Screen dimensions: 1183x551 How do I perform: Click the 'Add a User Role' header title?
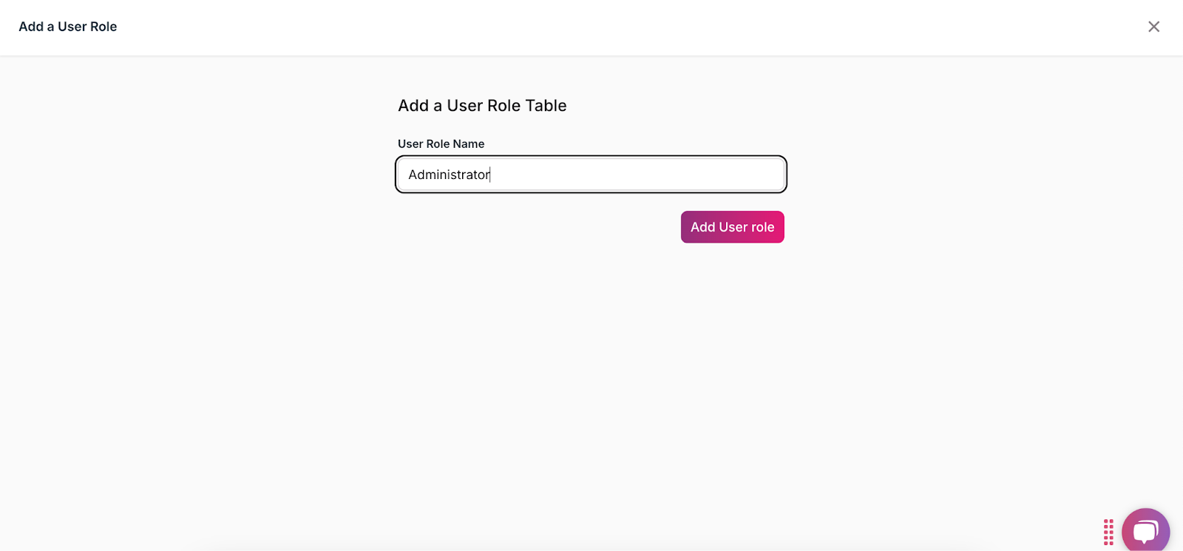[68, 27]
